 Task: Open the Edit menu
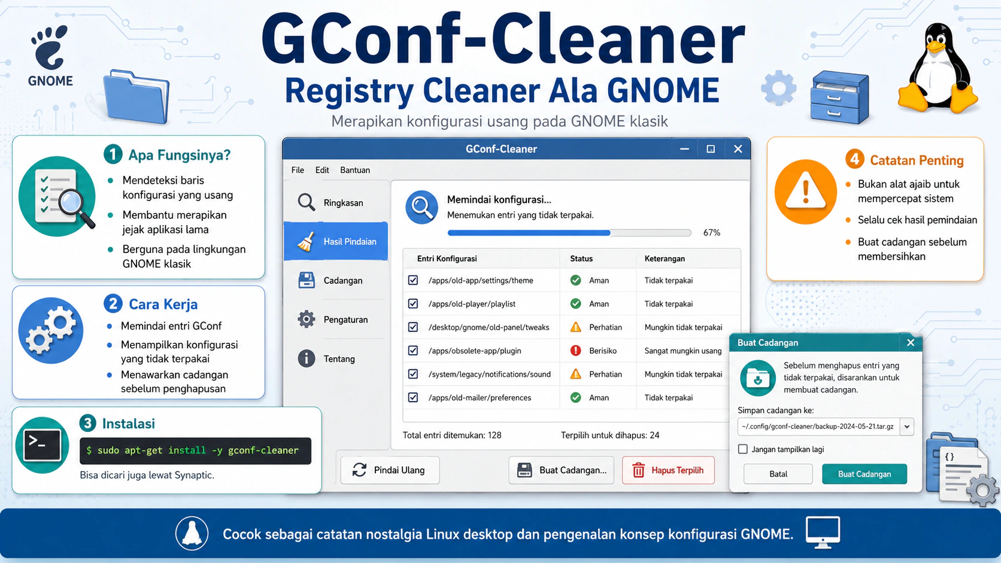(322, 170)
